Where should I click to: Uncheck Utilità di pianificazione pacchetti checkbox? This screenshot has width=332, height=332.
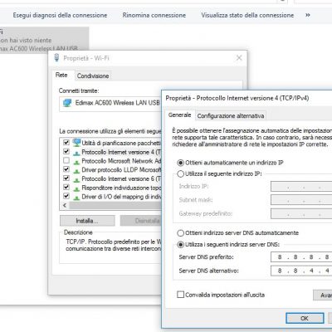click(x=66, y=143)
